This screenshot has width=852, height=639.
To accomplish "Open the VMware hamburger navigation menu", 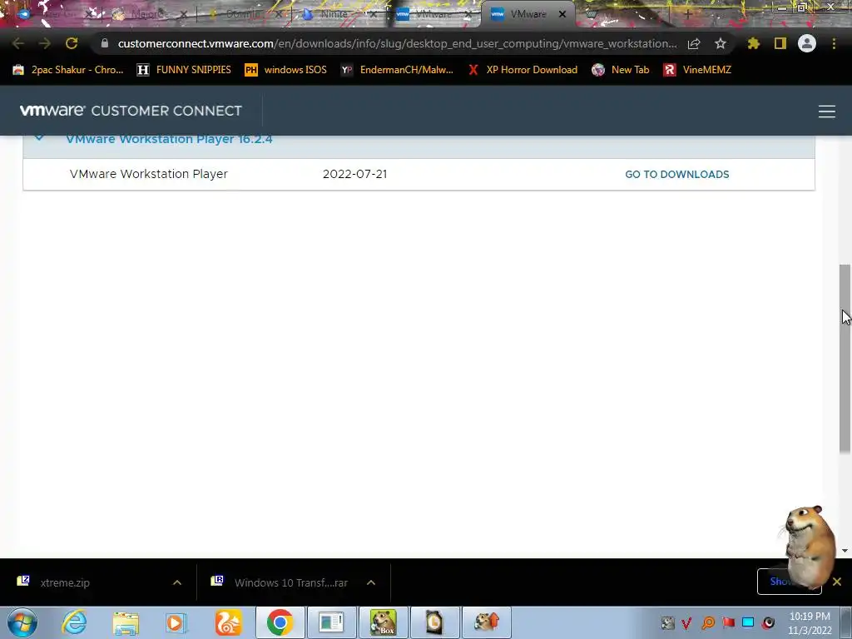I will [827, 111].
